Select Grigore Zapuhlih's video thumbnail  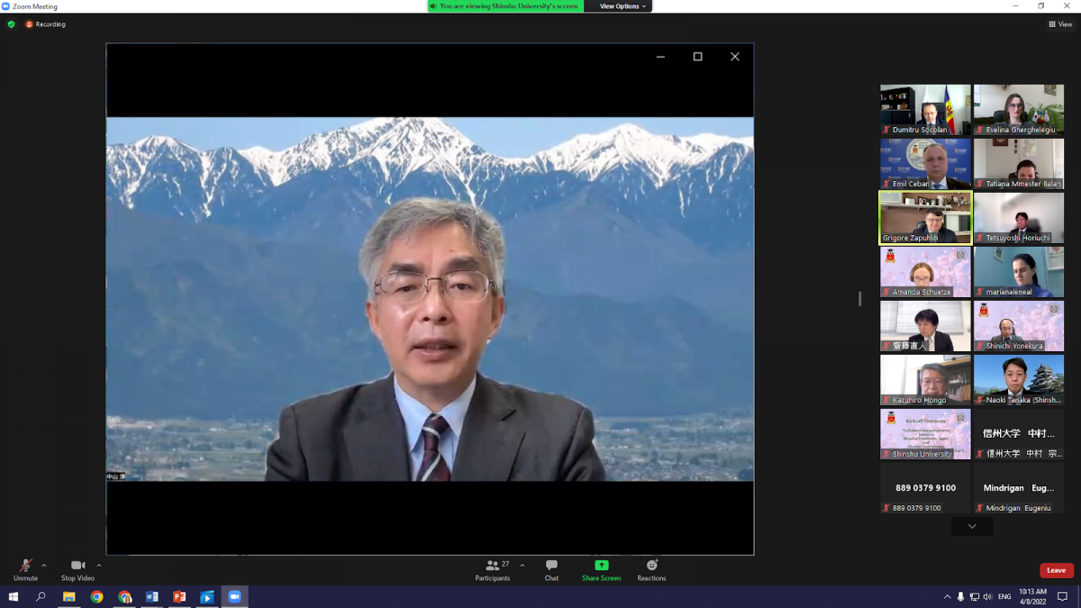click(925, 217)
